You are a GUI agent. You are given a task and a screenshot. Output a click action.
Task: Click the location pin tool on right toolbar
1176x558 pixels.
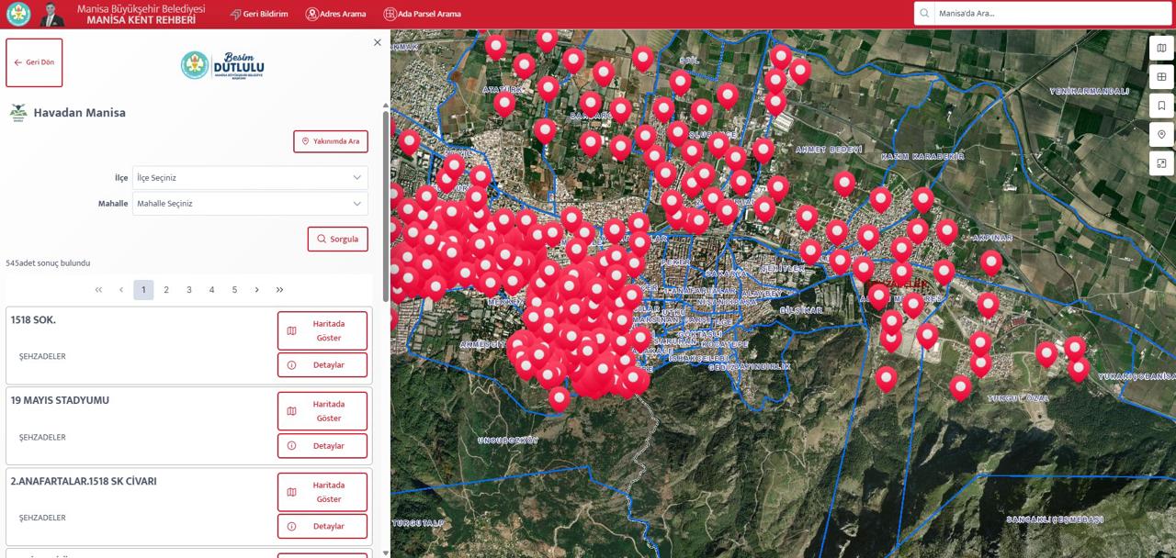pyautogui.click(x=1161, y=135)
